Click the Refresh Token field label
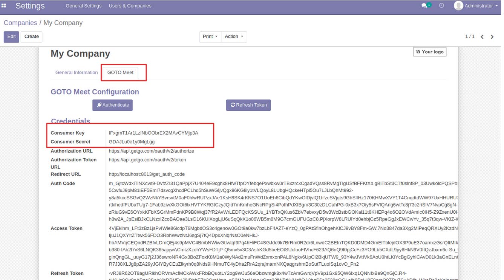The height and width of the screenshot is (280, 504). 67,273
